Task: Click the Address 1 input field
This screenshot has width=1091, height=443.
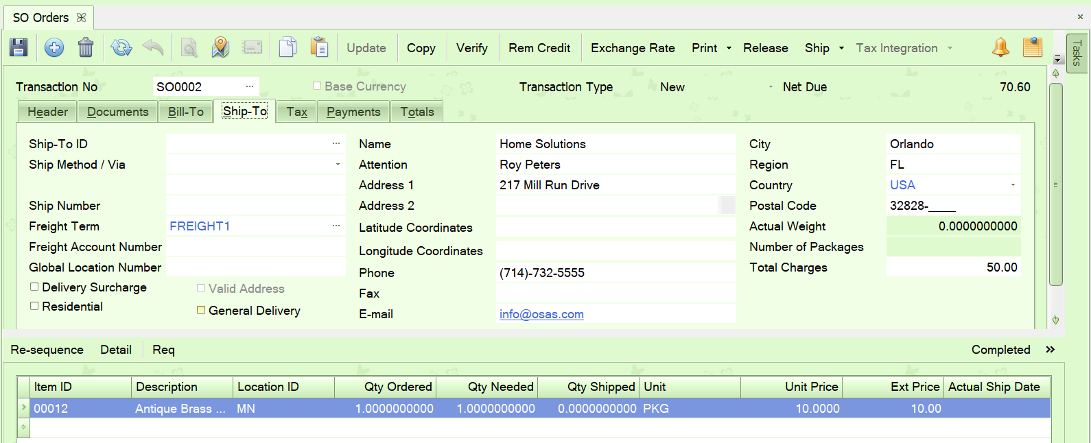Action: click(615, 185)
